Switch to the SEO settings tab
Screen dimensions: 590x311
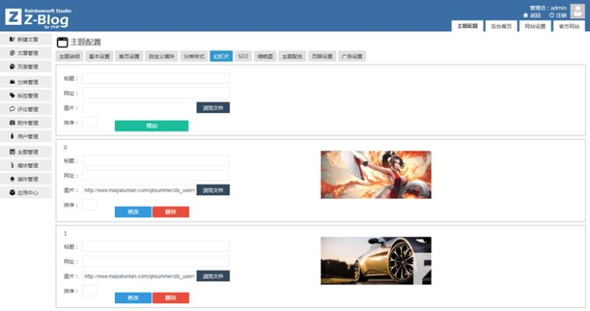(x=243, y=57)
